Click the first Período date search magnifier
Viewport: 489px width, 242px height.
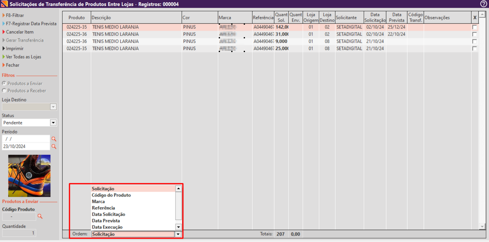pos(54,139)
